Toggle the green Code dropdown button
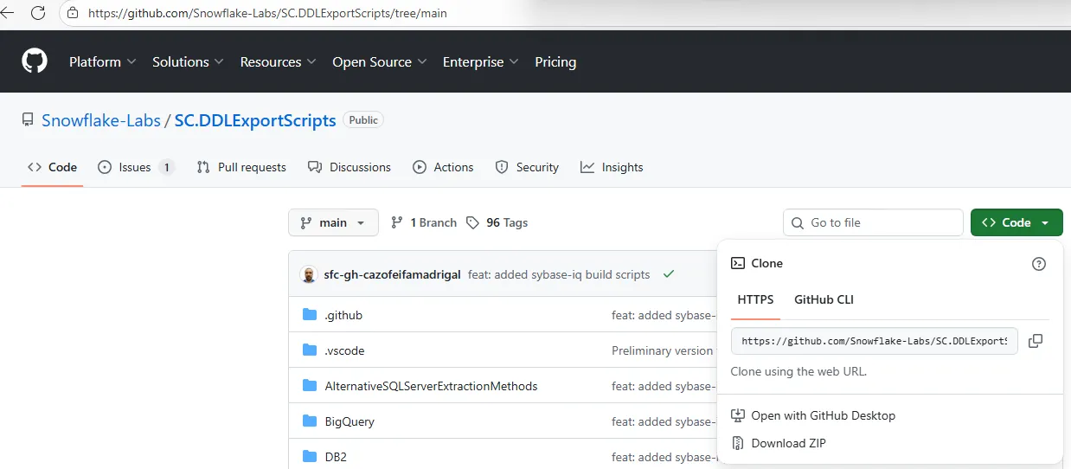This screenshot has height=469, width=1071. tap(1016, 222)
